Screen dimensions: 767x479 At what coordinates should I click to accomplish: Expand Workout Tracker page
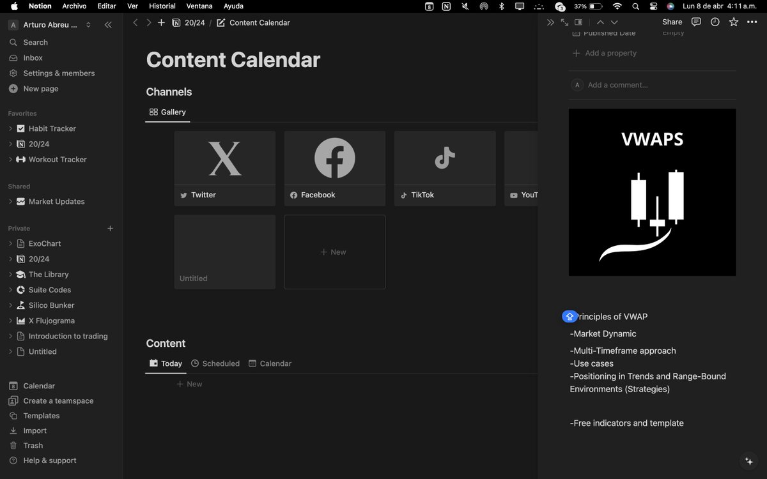pos(11,160)
